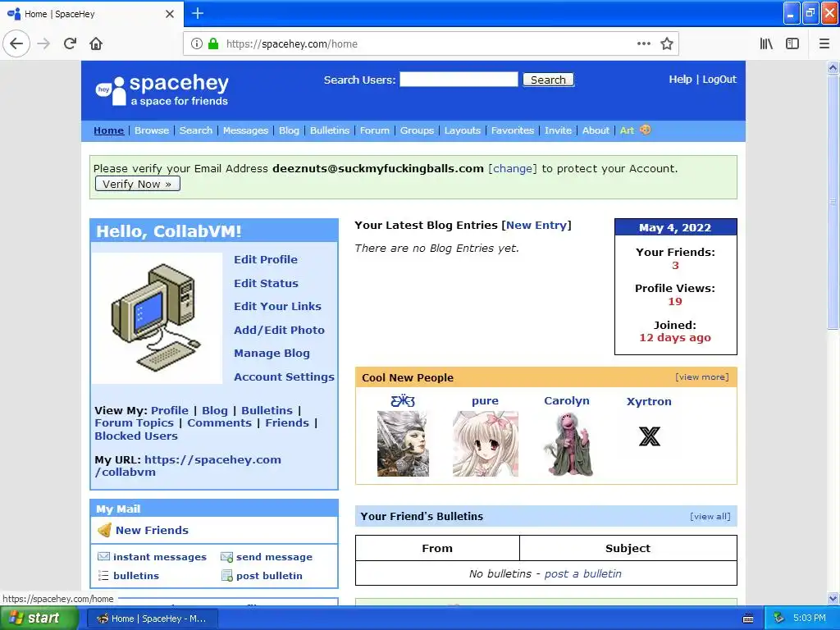This screenshot has height=630, width=840.
Task: Show site information icon in address bar
Action: 197,43
